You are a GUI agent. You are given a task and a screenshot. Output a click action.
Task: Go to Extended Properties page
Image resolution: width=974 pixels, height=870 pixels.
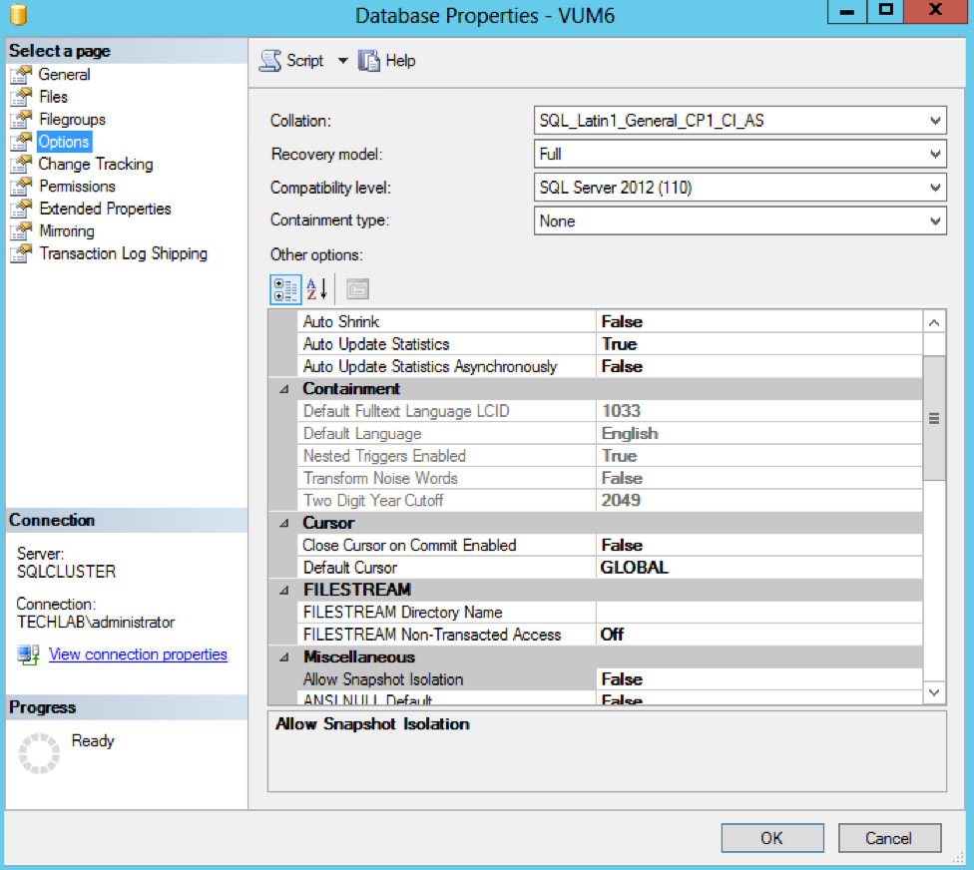105,209
